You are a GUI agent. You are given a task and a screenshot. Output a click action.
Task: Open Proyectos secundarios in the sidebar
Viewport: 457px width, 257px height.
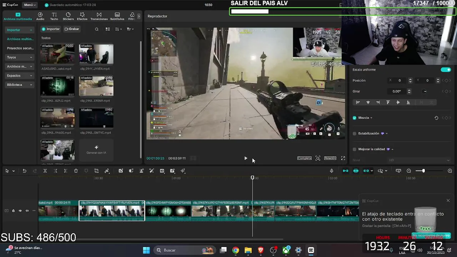(x=20, y=48)
